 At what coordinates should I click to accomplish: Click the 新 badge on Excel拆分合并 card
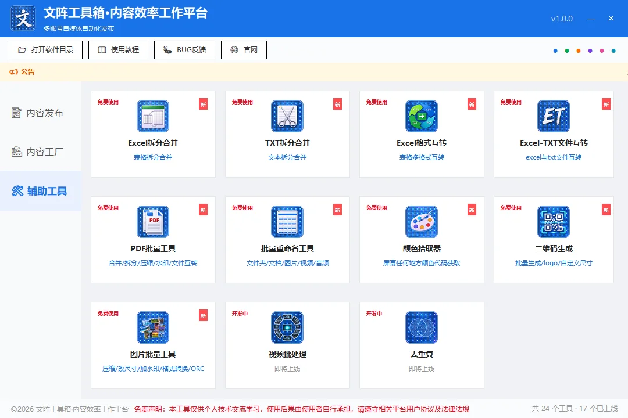pos(204,105)
